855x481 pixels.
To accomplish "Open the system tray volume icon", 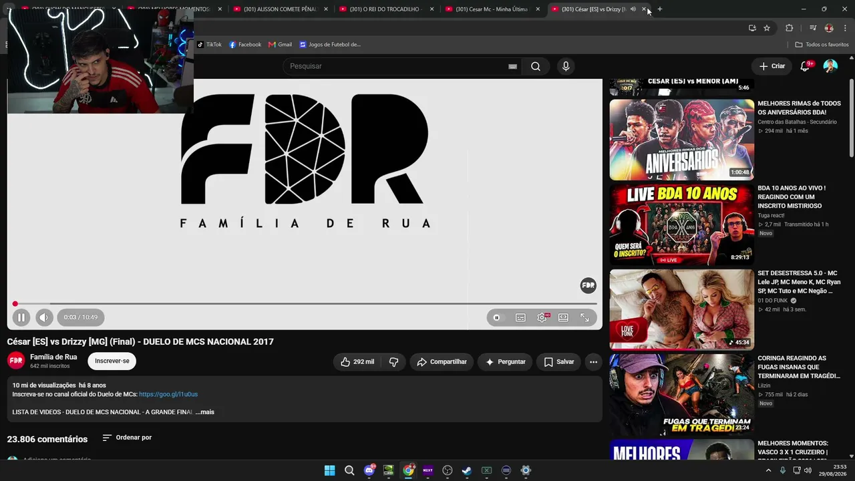I will [808, 470].
